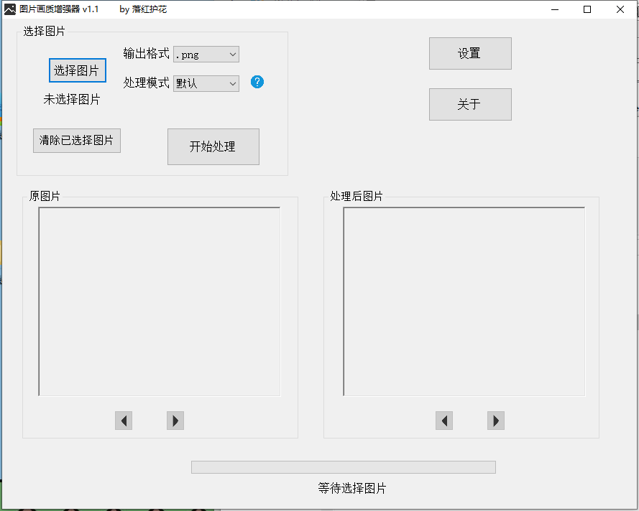The width and height of the screenshot is (639, 511).
Task: Click the 未选择图片 status label
Action: click(x=72, y=99)
